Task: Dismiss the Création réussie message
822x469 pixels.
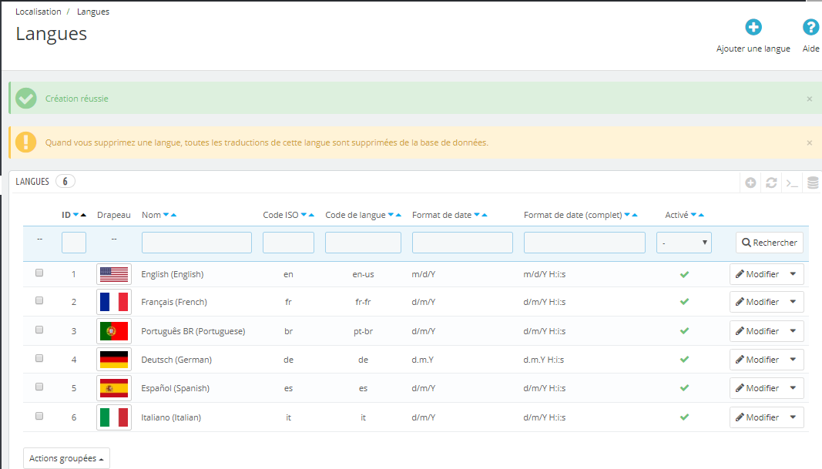Action: (x=810, y=99)
